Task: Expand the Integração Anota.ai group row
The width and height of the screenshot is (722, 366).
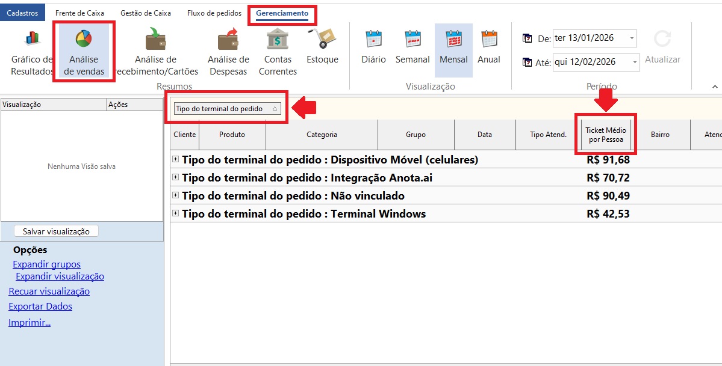Action: click(x=176, y=178)
